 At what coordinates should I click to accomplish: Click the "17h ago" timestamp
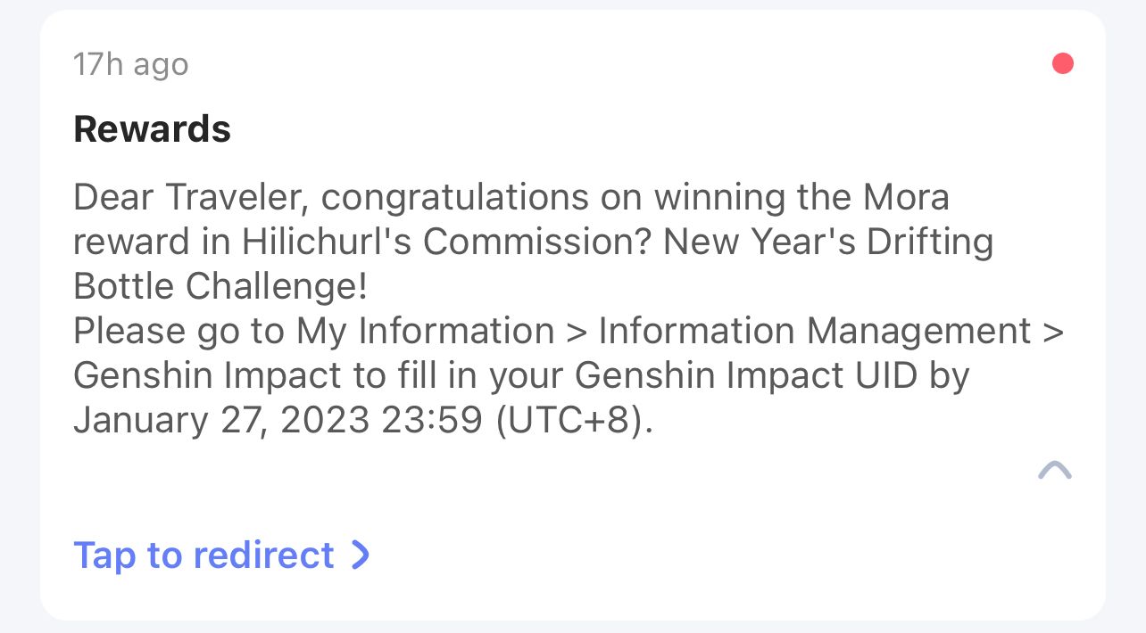tap(130, 64)
